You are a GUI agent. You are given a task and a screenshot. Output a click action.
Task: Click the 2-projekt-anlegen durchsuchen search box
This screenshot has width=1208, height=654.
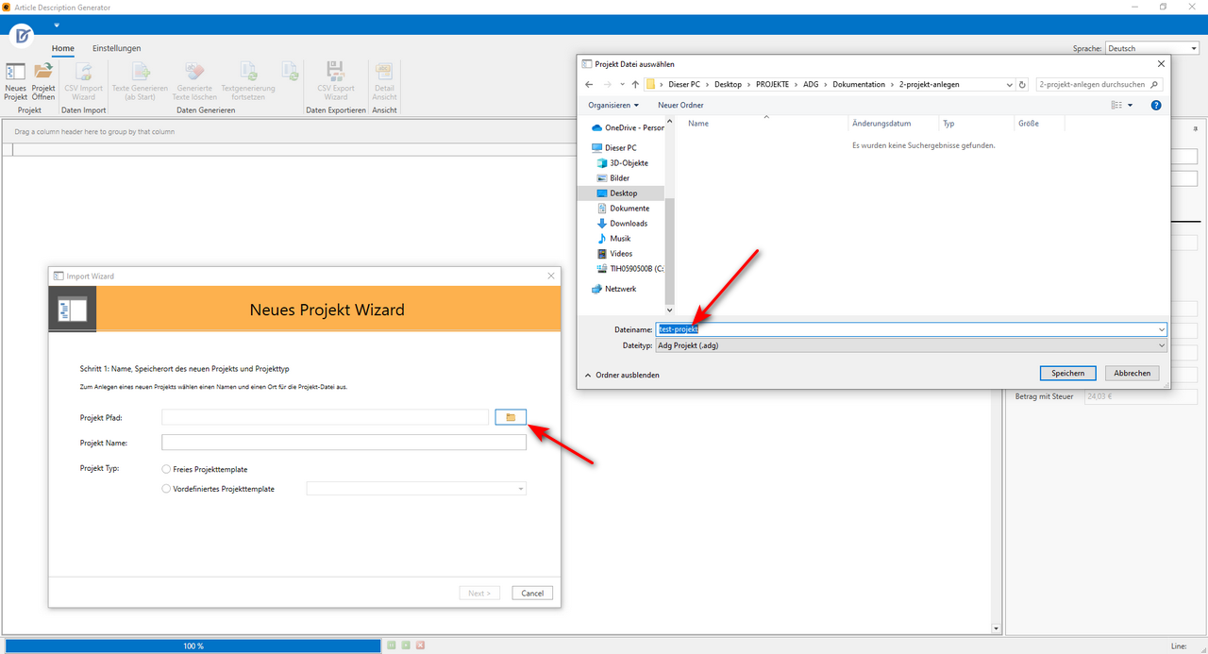[1099, 84]
